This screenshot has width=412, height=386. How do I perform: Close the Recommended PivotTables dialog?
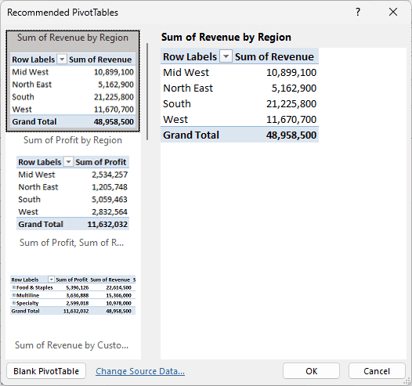[x=393, y=12]
